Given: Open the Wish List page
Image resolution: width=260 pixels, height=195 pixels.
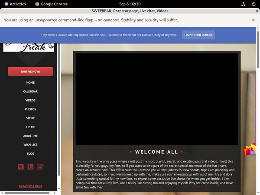Looking at the screenshot, I should [x=30, y=145].
